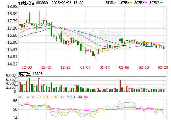Screen dimensions: 171x120
Task: Click date label 12-13
Action: (x=46, y=67)
